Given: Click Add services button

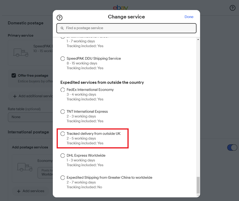Looking at the screenshot, I should click(30, 191).
